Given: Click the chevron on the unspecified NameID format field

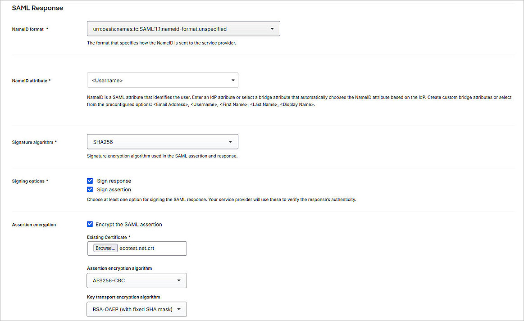Looking at the screenshot, I should click(272, 28).
